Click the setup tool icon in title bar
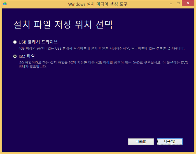The height and width of the screenshot is (154, 196). coord(5,4)
